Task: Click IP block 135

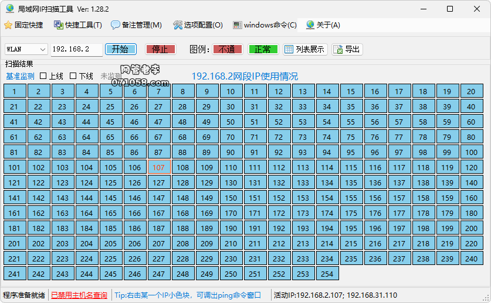Action: click(351, 183)
